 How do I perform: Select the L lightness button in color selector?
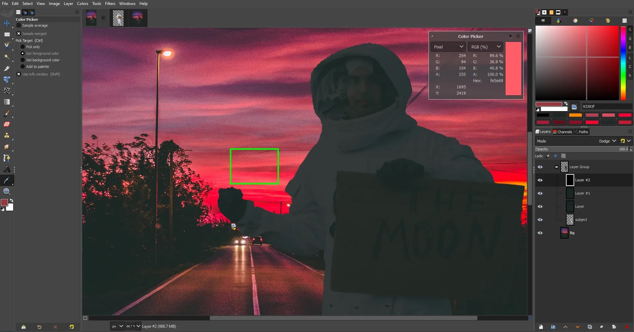point(630,58)
